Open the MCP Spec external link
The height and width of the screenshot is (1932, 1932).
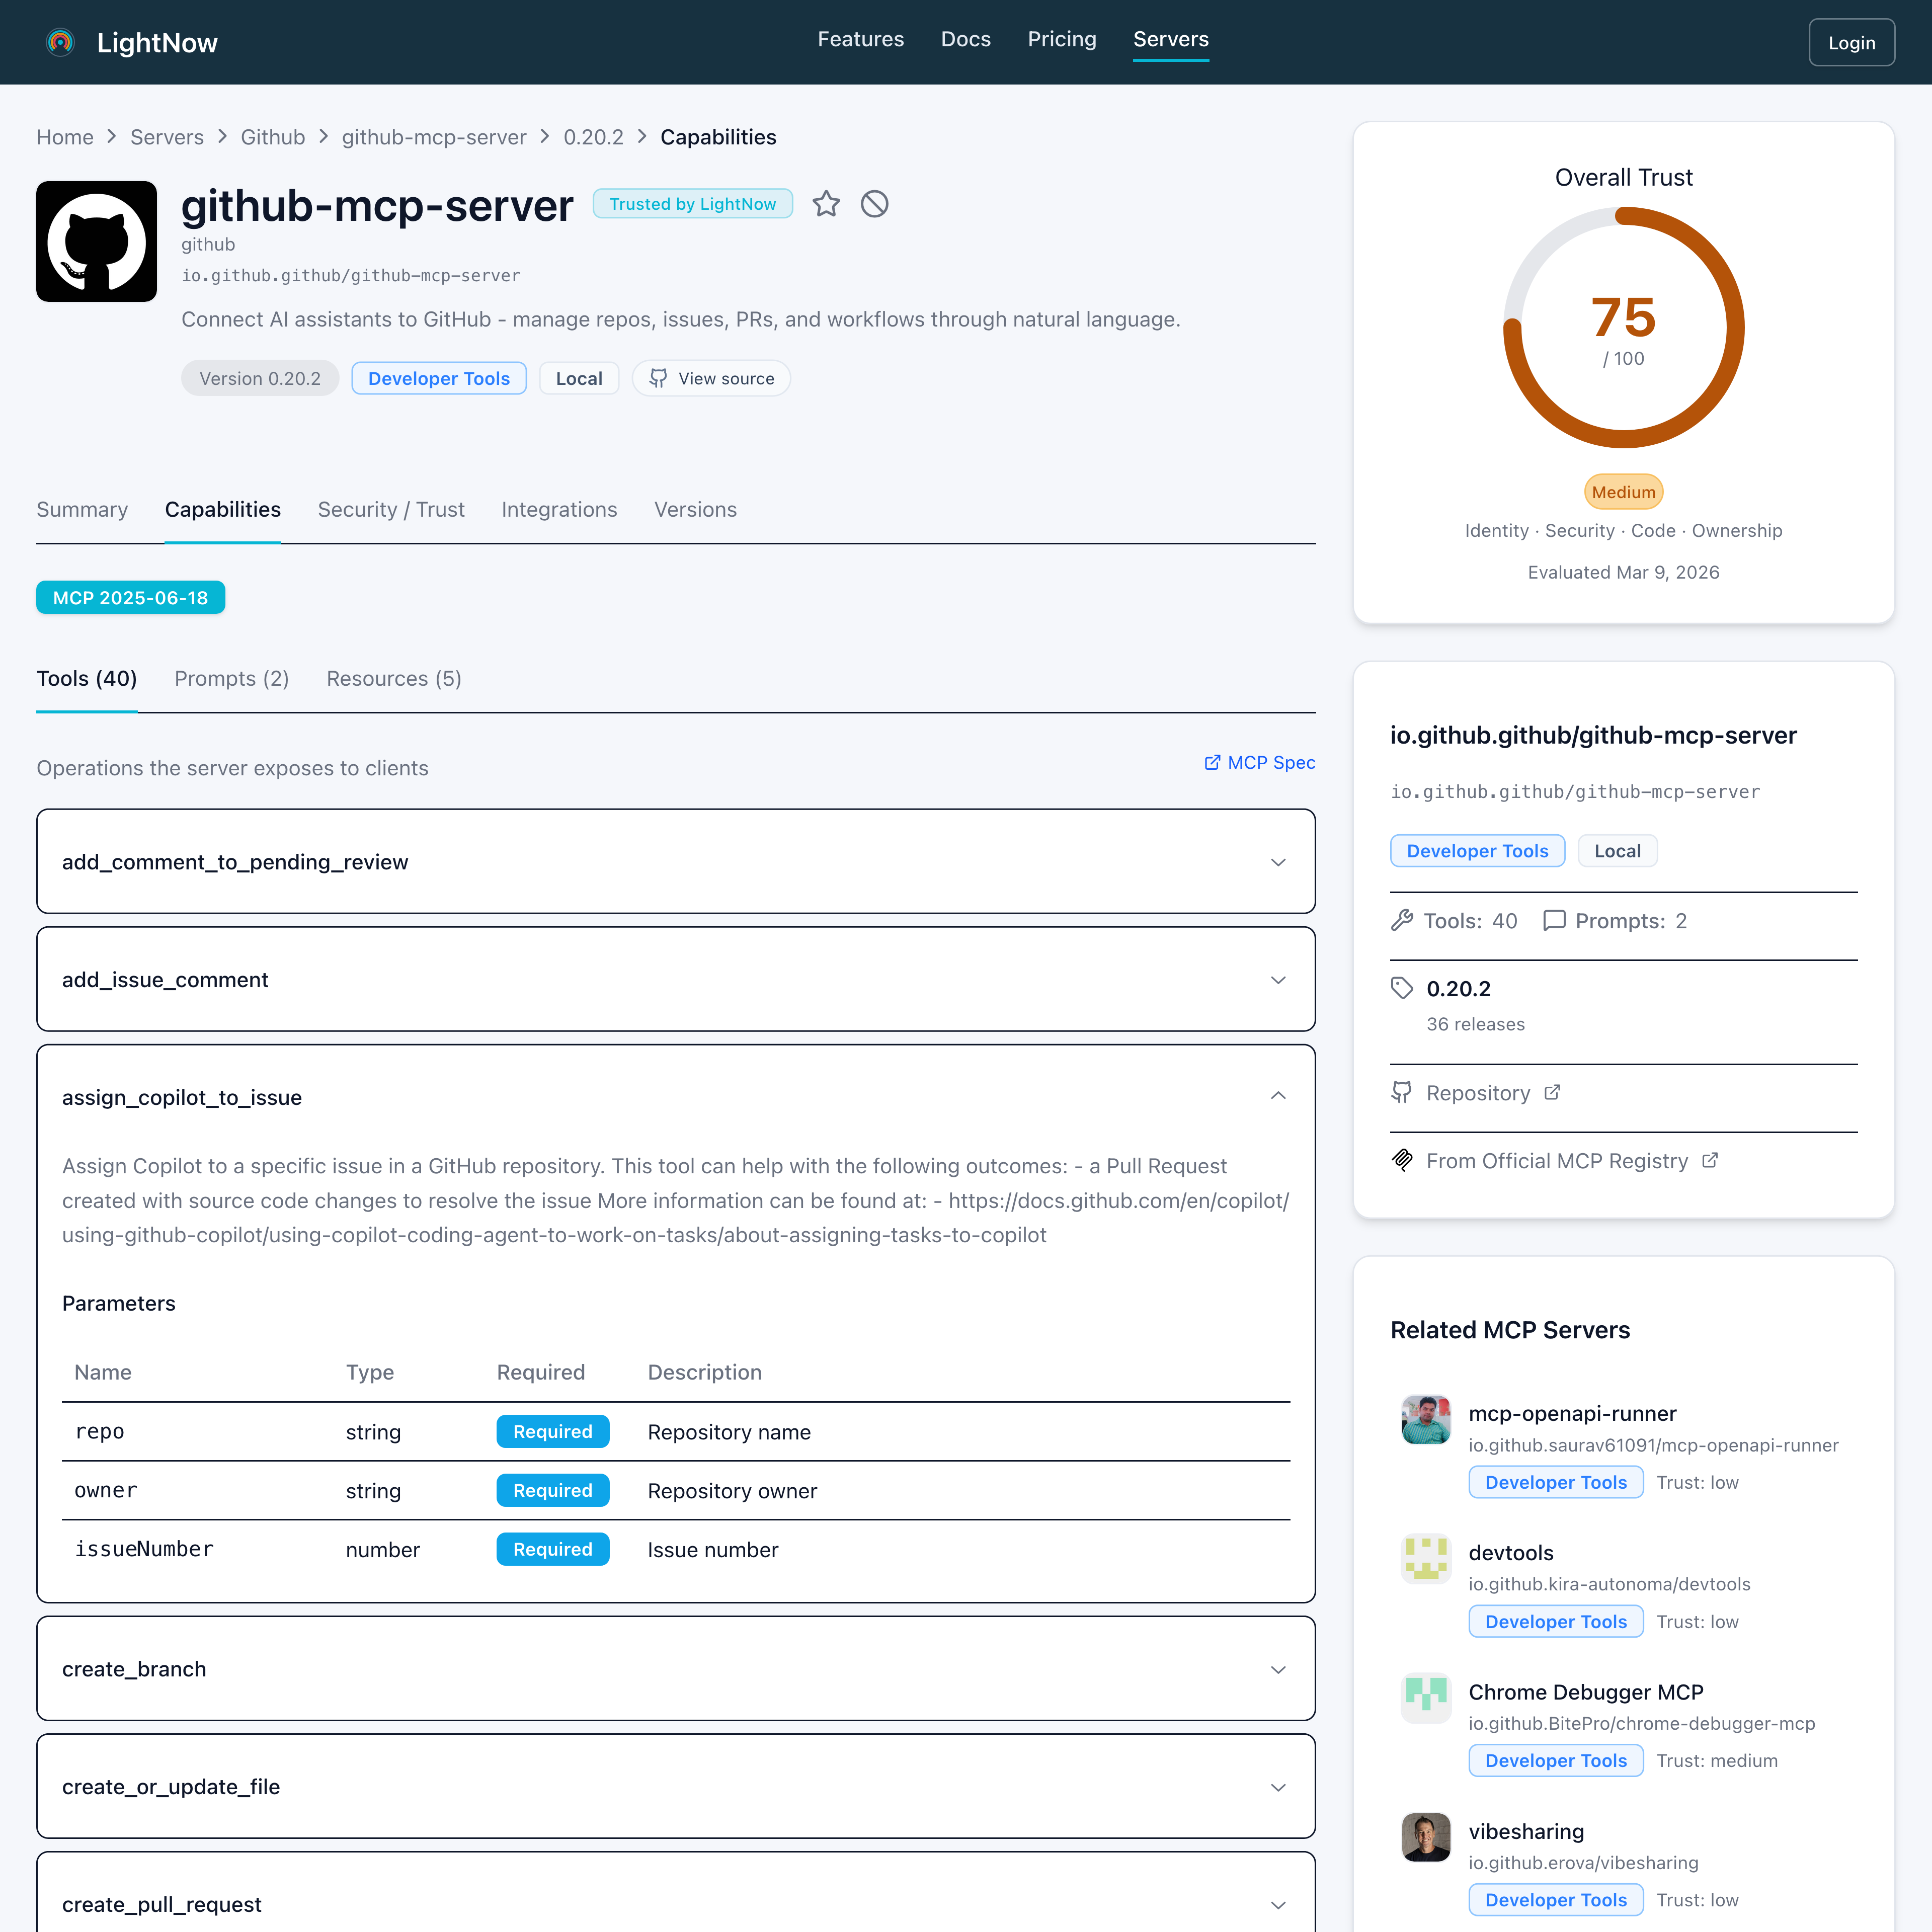tap(1259, 762)
